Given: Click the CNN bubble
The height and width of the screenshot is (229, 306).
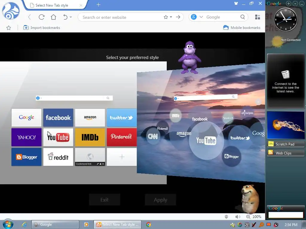Looking at the screenshot, I should pos(153,136).
